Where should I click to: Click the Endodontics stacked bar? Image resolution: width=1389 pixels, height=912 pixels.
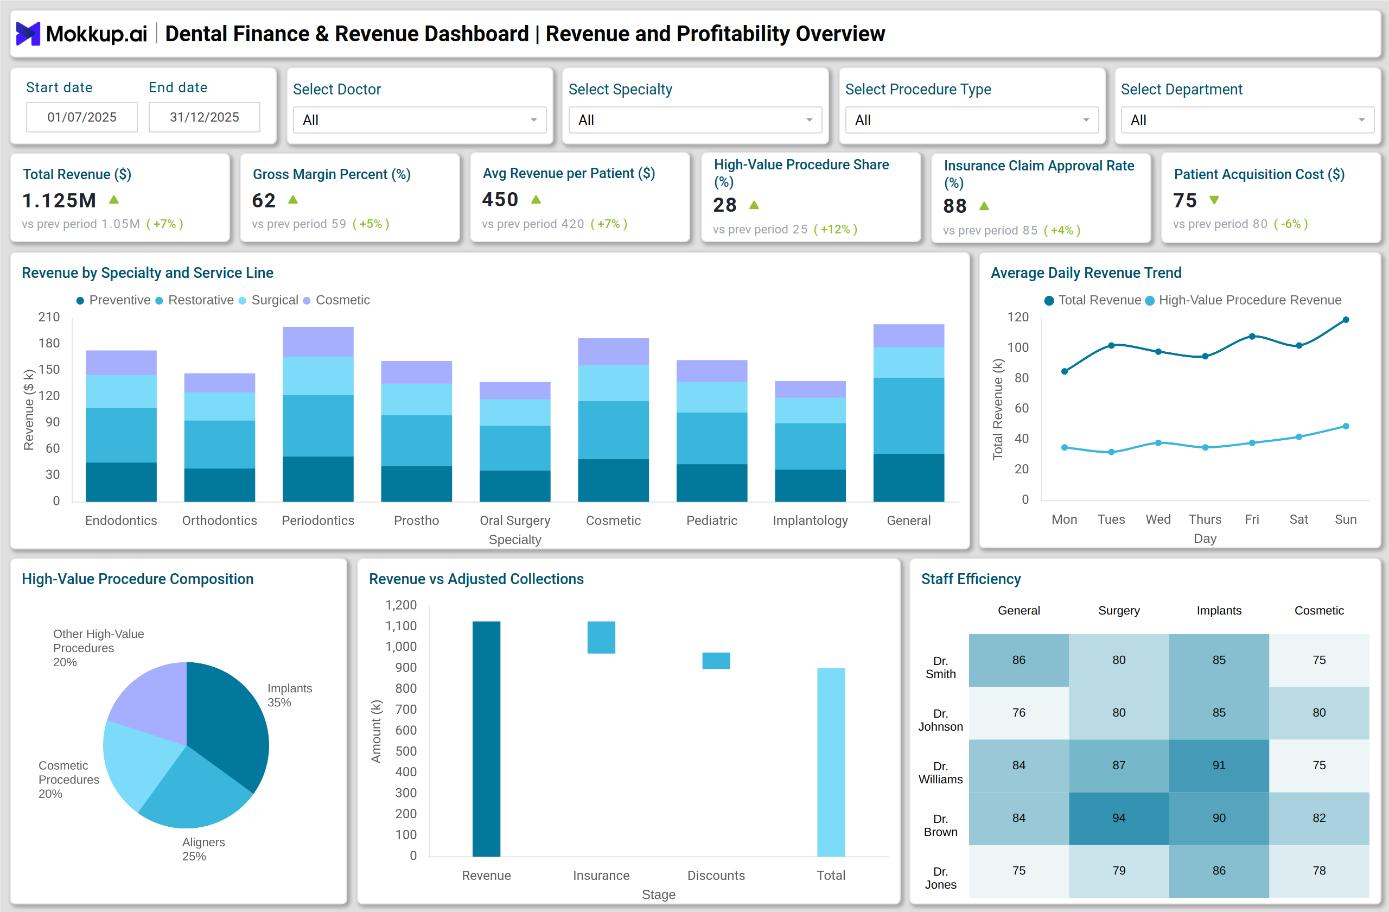point(121,426)
